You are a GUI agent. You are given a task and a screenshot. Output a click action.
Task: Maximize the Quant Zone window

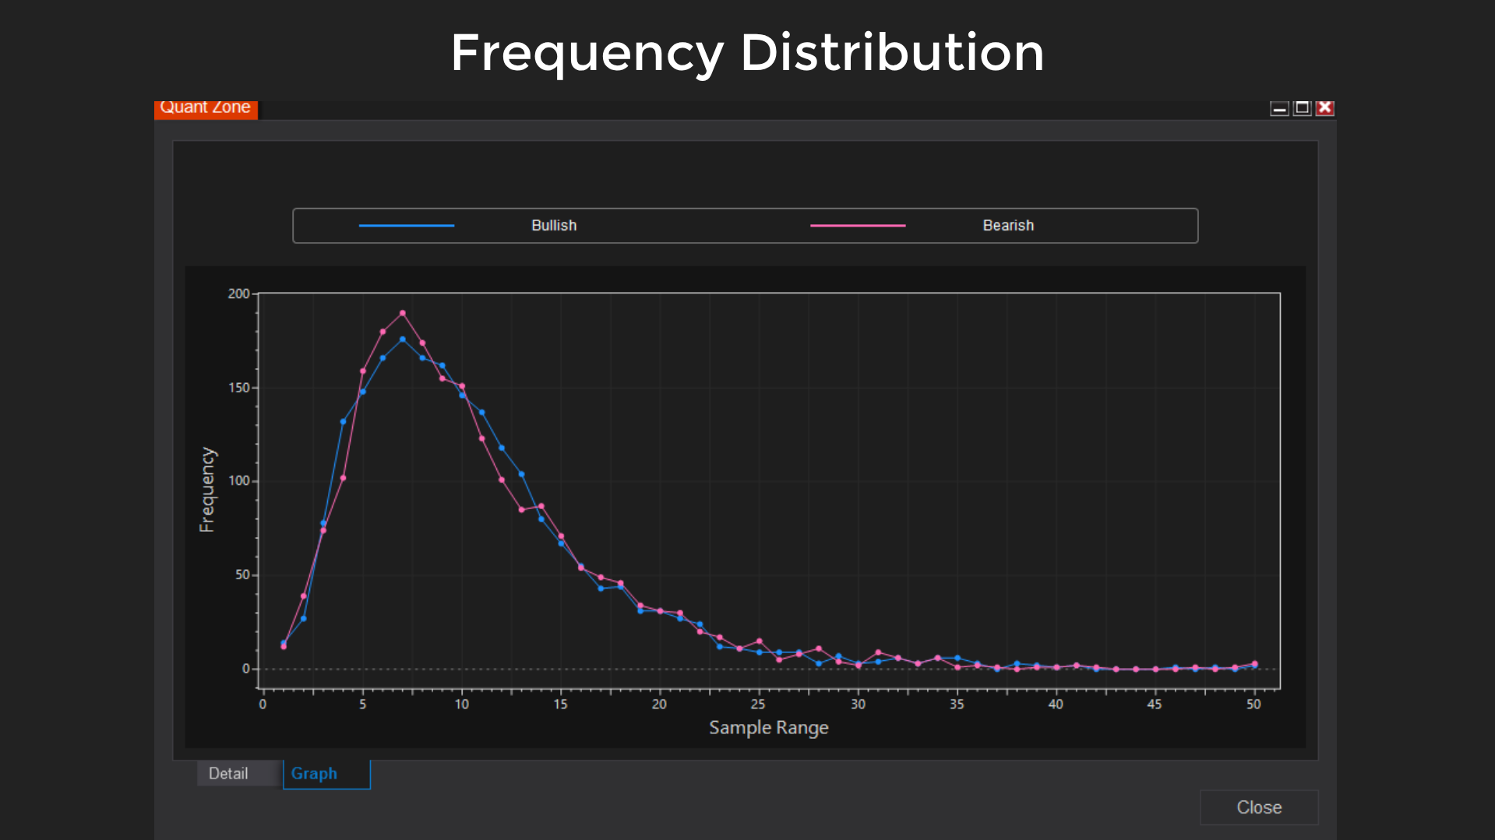click(x=1302, y=108)
